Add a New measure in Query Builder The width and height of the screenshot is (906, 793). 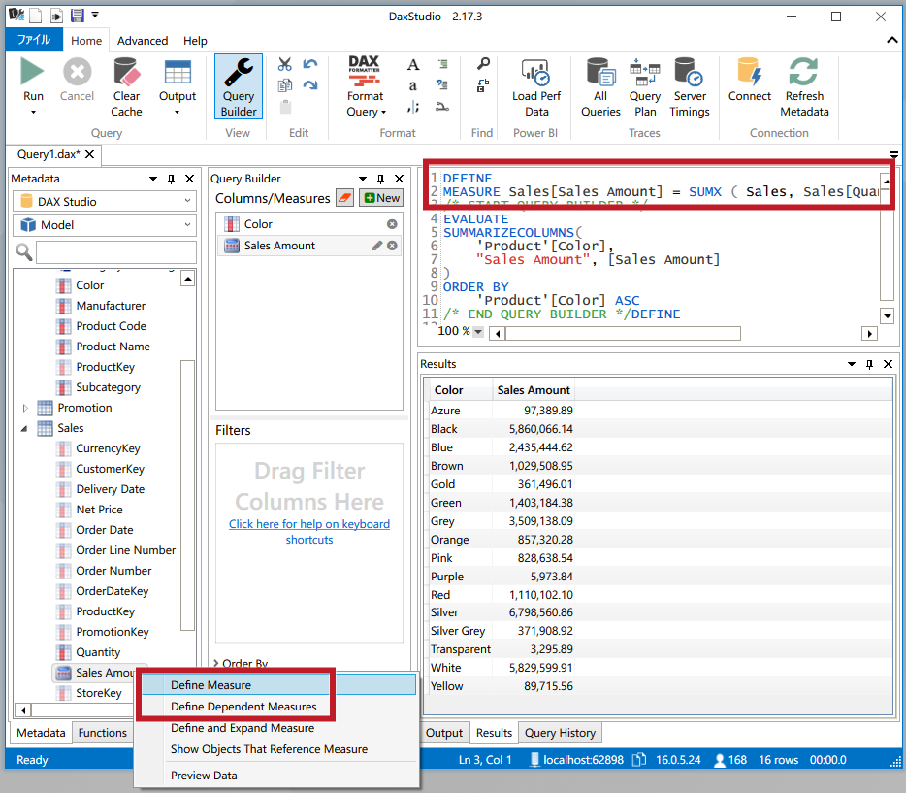click(x=381, y=198)
